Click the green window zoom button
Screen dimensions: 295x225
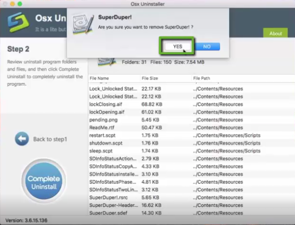click(20, 4)
